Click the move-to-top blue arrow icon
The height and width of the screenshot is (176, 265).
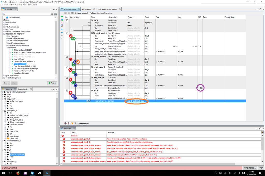[x=62, y=29]
